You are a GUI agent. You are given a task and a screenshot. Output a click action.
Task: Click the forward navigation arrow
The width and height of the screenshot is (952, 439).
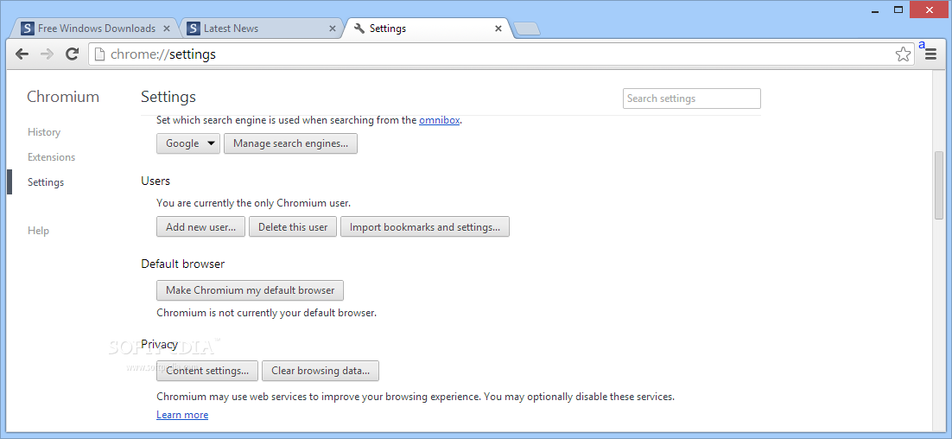coord(47,54)
